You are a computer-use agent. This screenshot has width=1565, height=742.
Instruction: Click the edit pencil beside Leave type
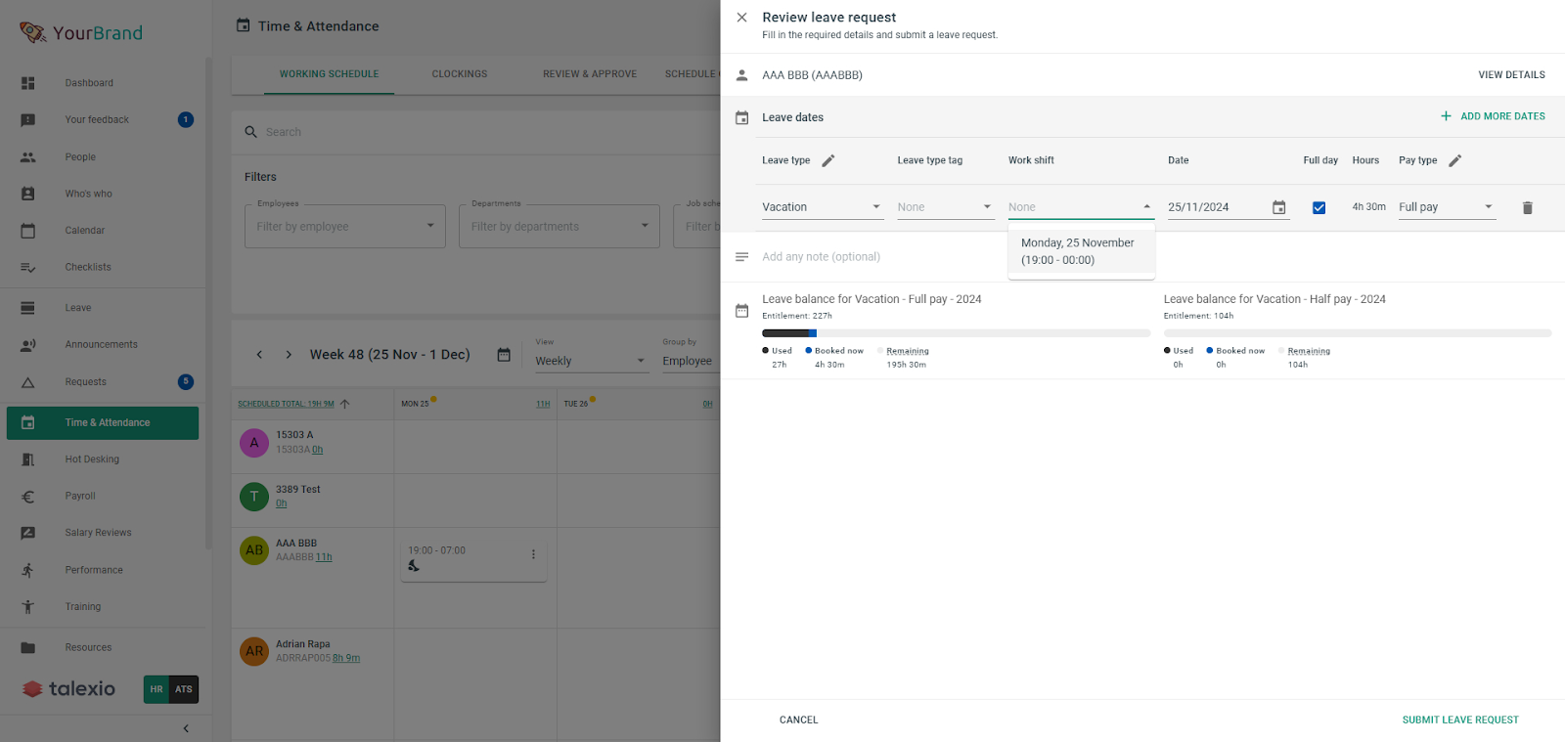click(x=828, y=160)
